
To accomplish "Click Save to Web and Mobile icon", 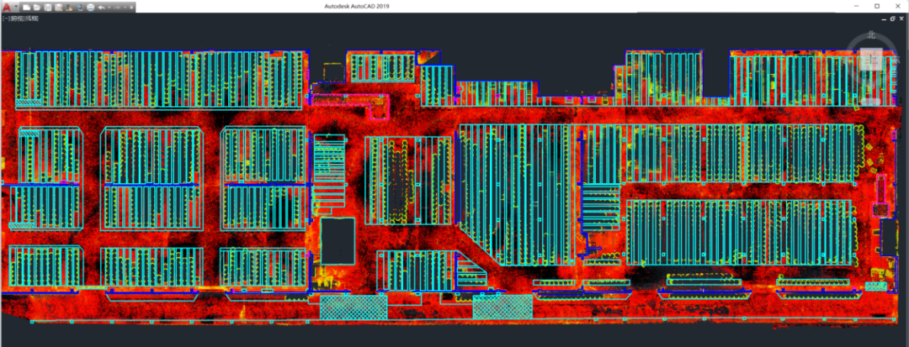I will point(80,8).
